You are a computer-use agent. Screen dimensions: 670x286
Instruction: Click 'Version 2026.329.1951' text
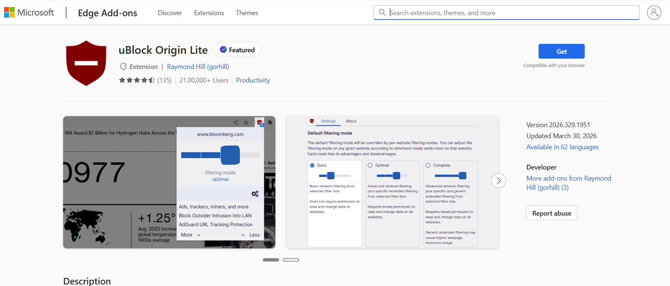point(558,125)
